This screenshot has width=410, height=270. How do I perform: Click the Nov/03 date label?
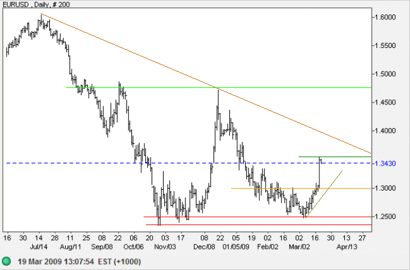[165, 246]
